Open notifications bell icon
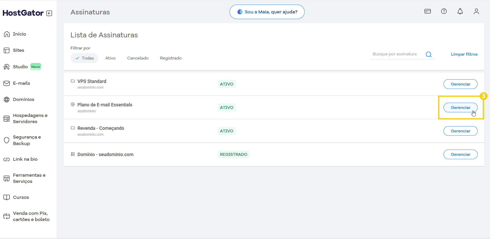This screenshot has height=239, width=490. (460, 11)
